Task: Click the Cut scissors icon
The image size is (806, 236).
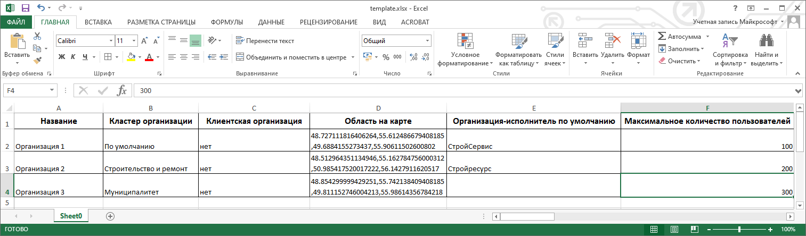Action: coord(37,36)
